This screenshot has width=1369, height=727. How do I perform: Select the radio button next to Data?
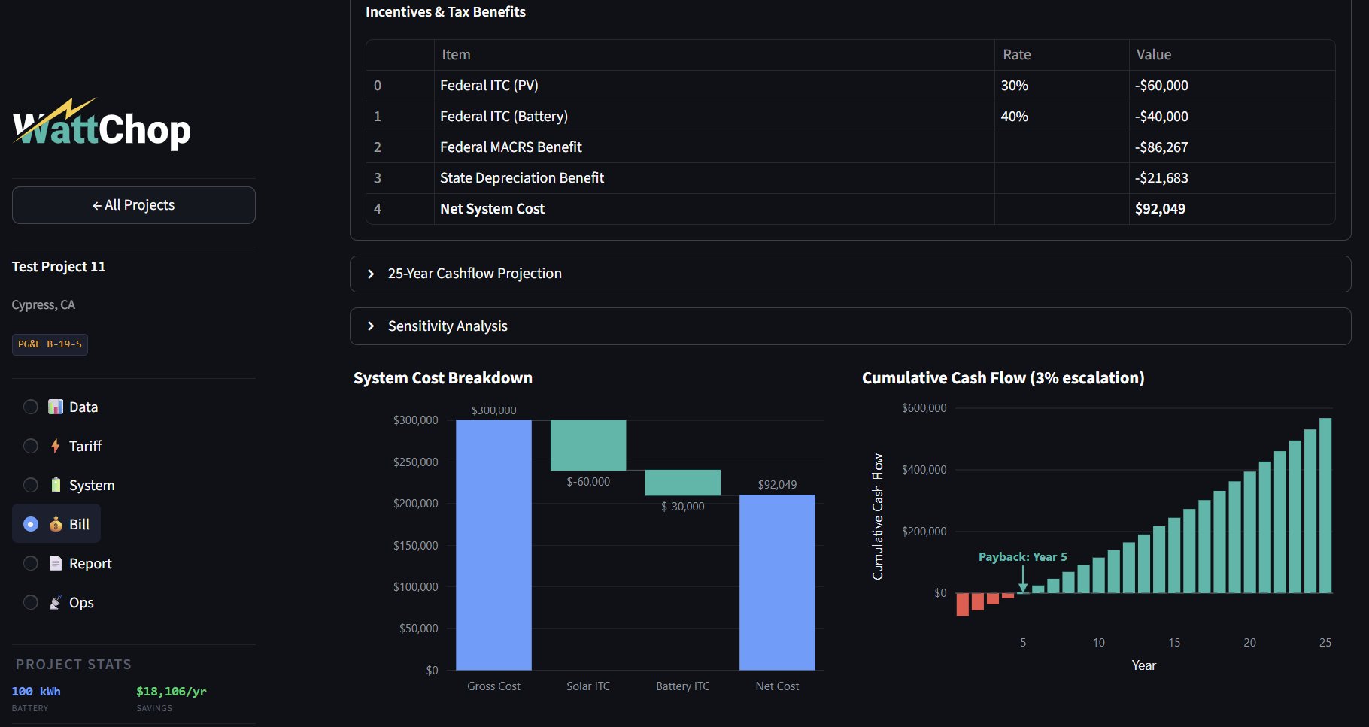click(x=31, y=407)
